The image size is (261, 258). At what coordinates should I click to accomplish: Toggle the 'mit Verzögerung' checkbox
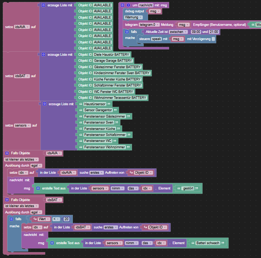click(x=213, y=39)
